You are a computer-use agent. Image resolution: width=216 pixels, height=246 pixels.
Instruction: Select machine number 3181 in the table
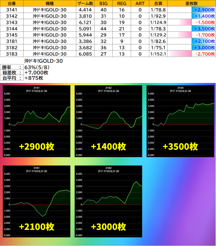point(12,41)
